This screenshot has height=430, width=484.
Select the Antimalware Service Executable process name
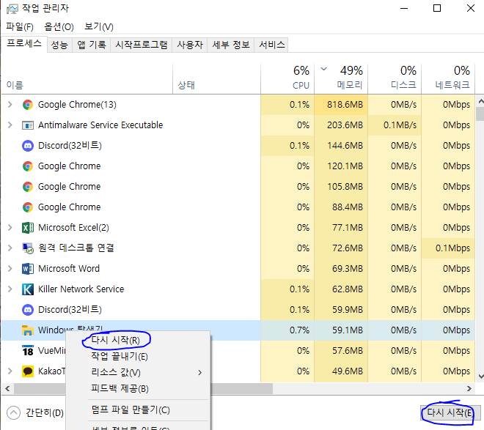coord(100,125)
